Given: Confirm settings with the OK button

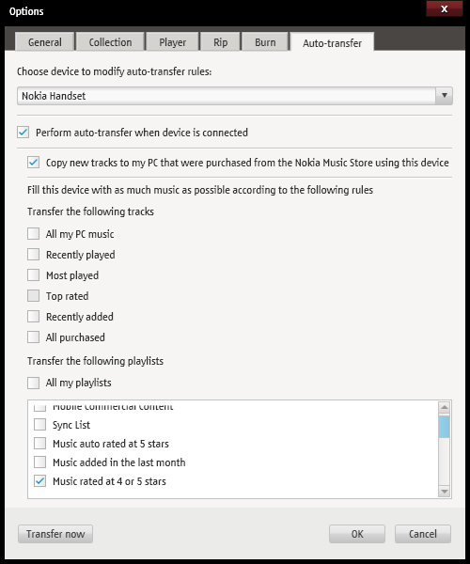Looking at the screenshot, I should point(357,534).
